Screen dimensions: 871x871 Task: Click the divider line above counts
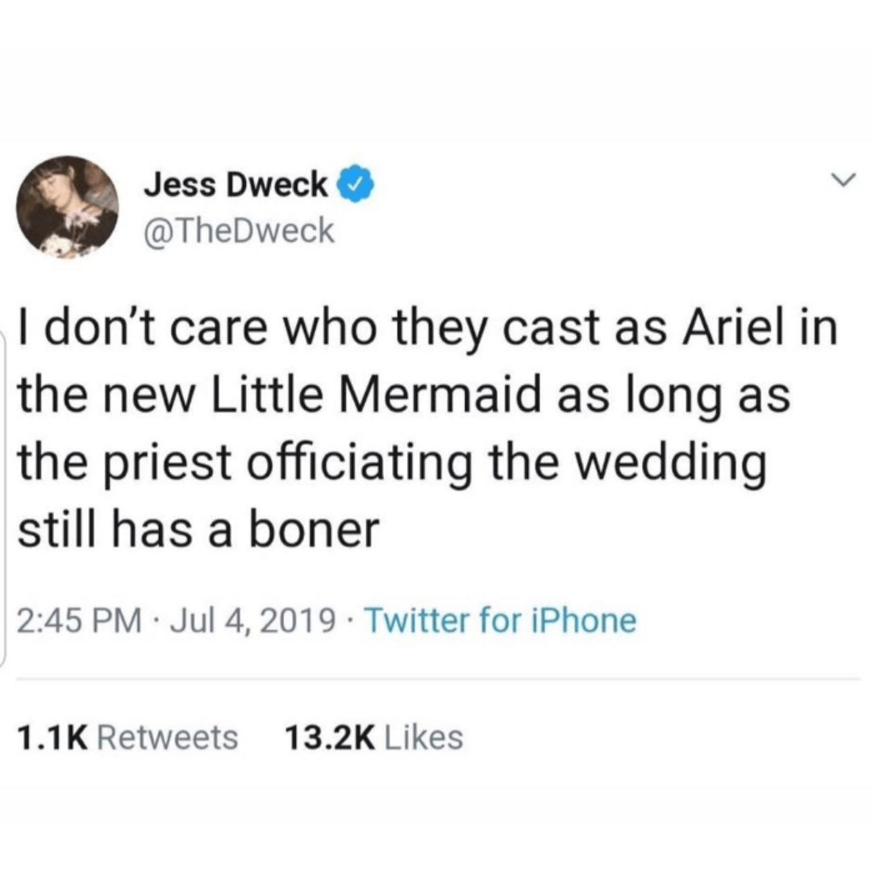point(438,678)
